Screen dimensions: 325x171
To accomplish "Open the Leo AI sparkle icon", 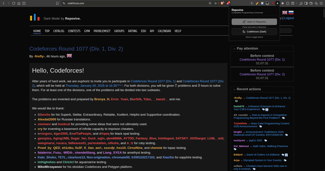I will (x=316, y=3).
